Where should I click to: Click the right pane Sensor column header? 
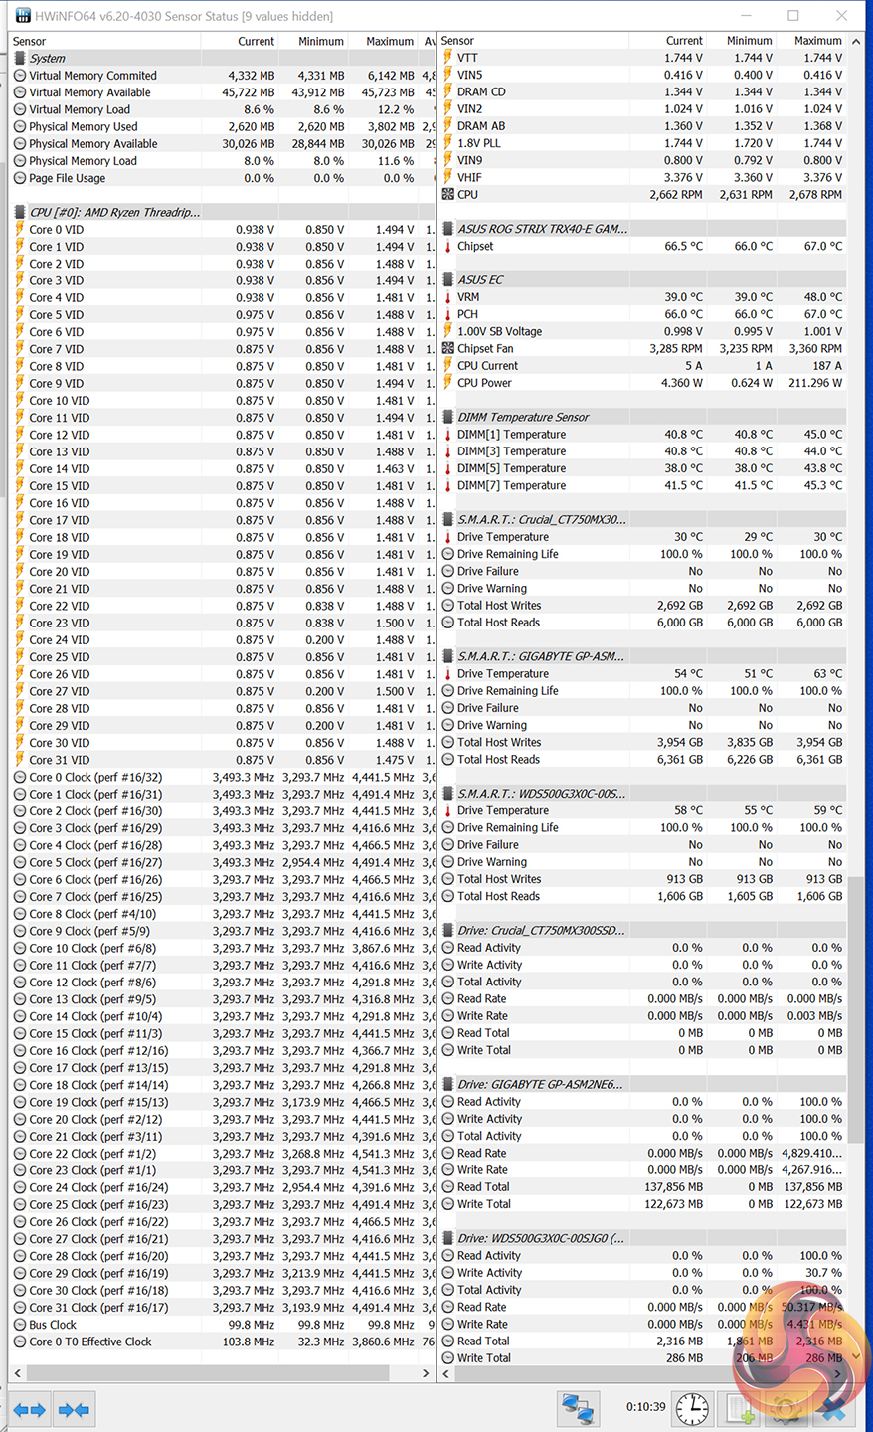click(534, 41)
